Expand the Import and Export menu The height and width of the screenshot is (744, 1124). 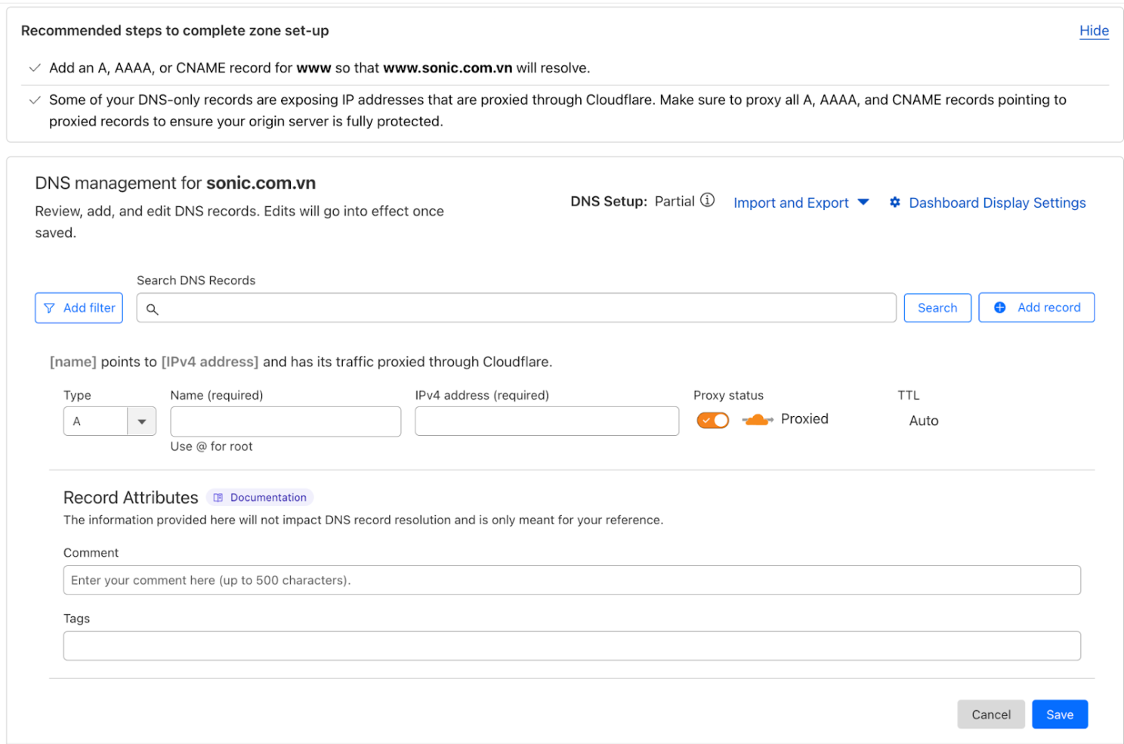tap(801, 202)
